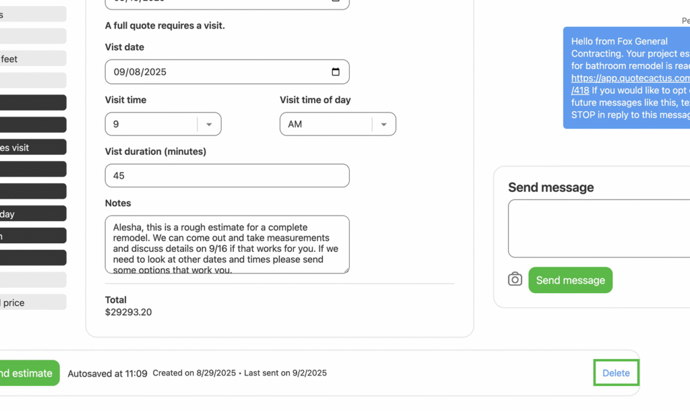This screenshot has height=411, width=690.
Task: Click the Delete link
Action: (616, 373)
